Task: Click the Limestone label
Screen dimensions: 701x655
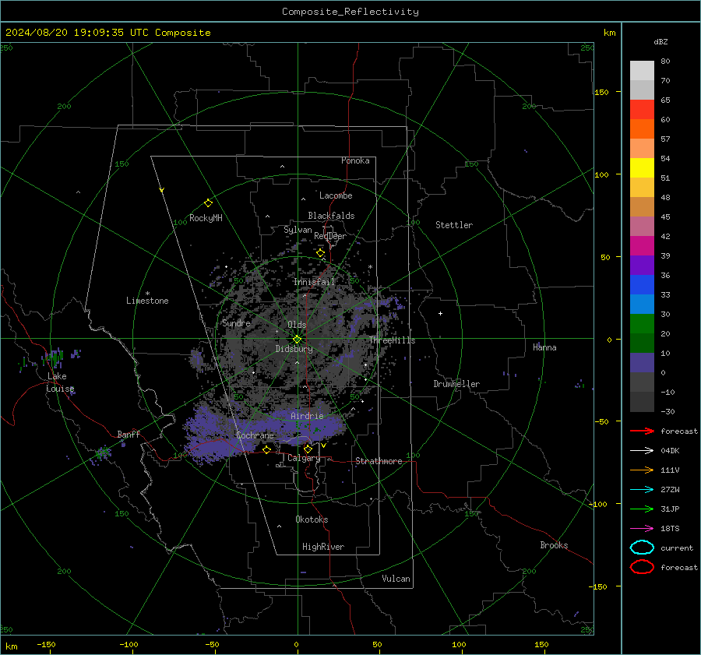Action: tap(147, 301)
